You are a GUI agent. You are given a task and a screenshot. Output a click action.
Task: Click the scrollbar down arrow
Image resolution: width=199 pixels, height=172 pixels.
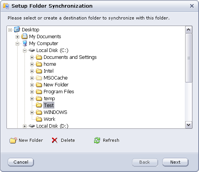pyautogui.click(x=189, y=125)
